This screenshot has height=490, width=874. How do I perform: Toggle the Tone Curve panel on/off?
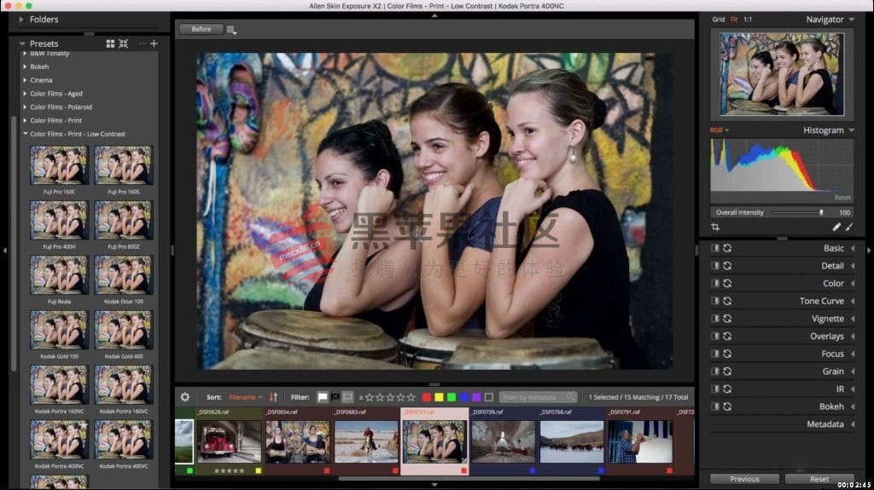(x=715, y=301)
